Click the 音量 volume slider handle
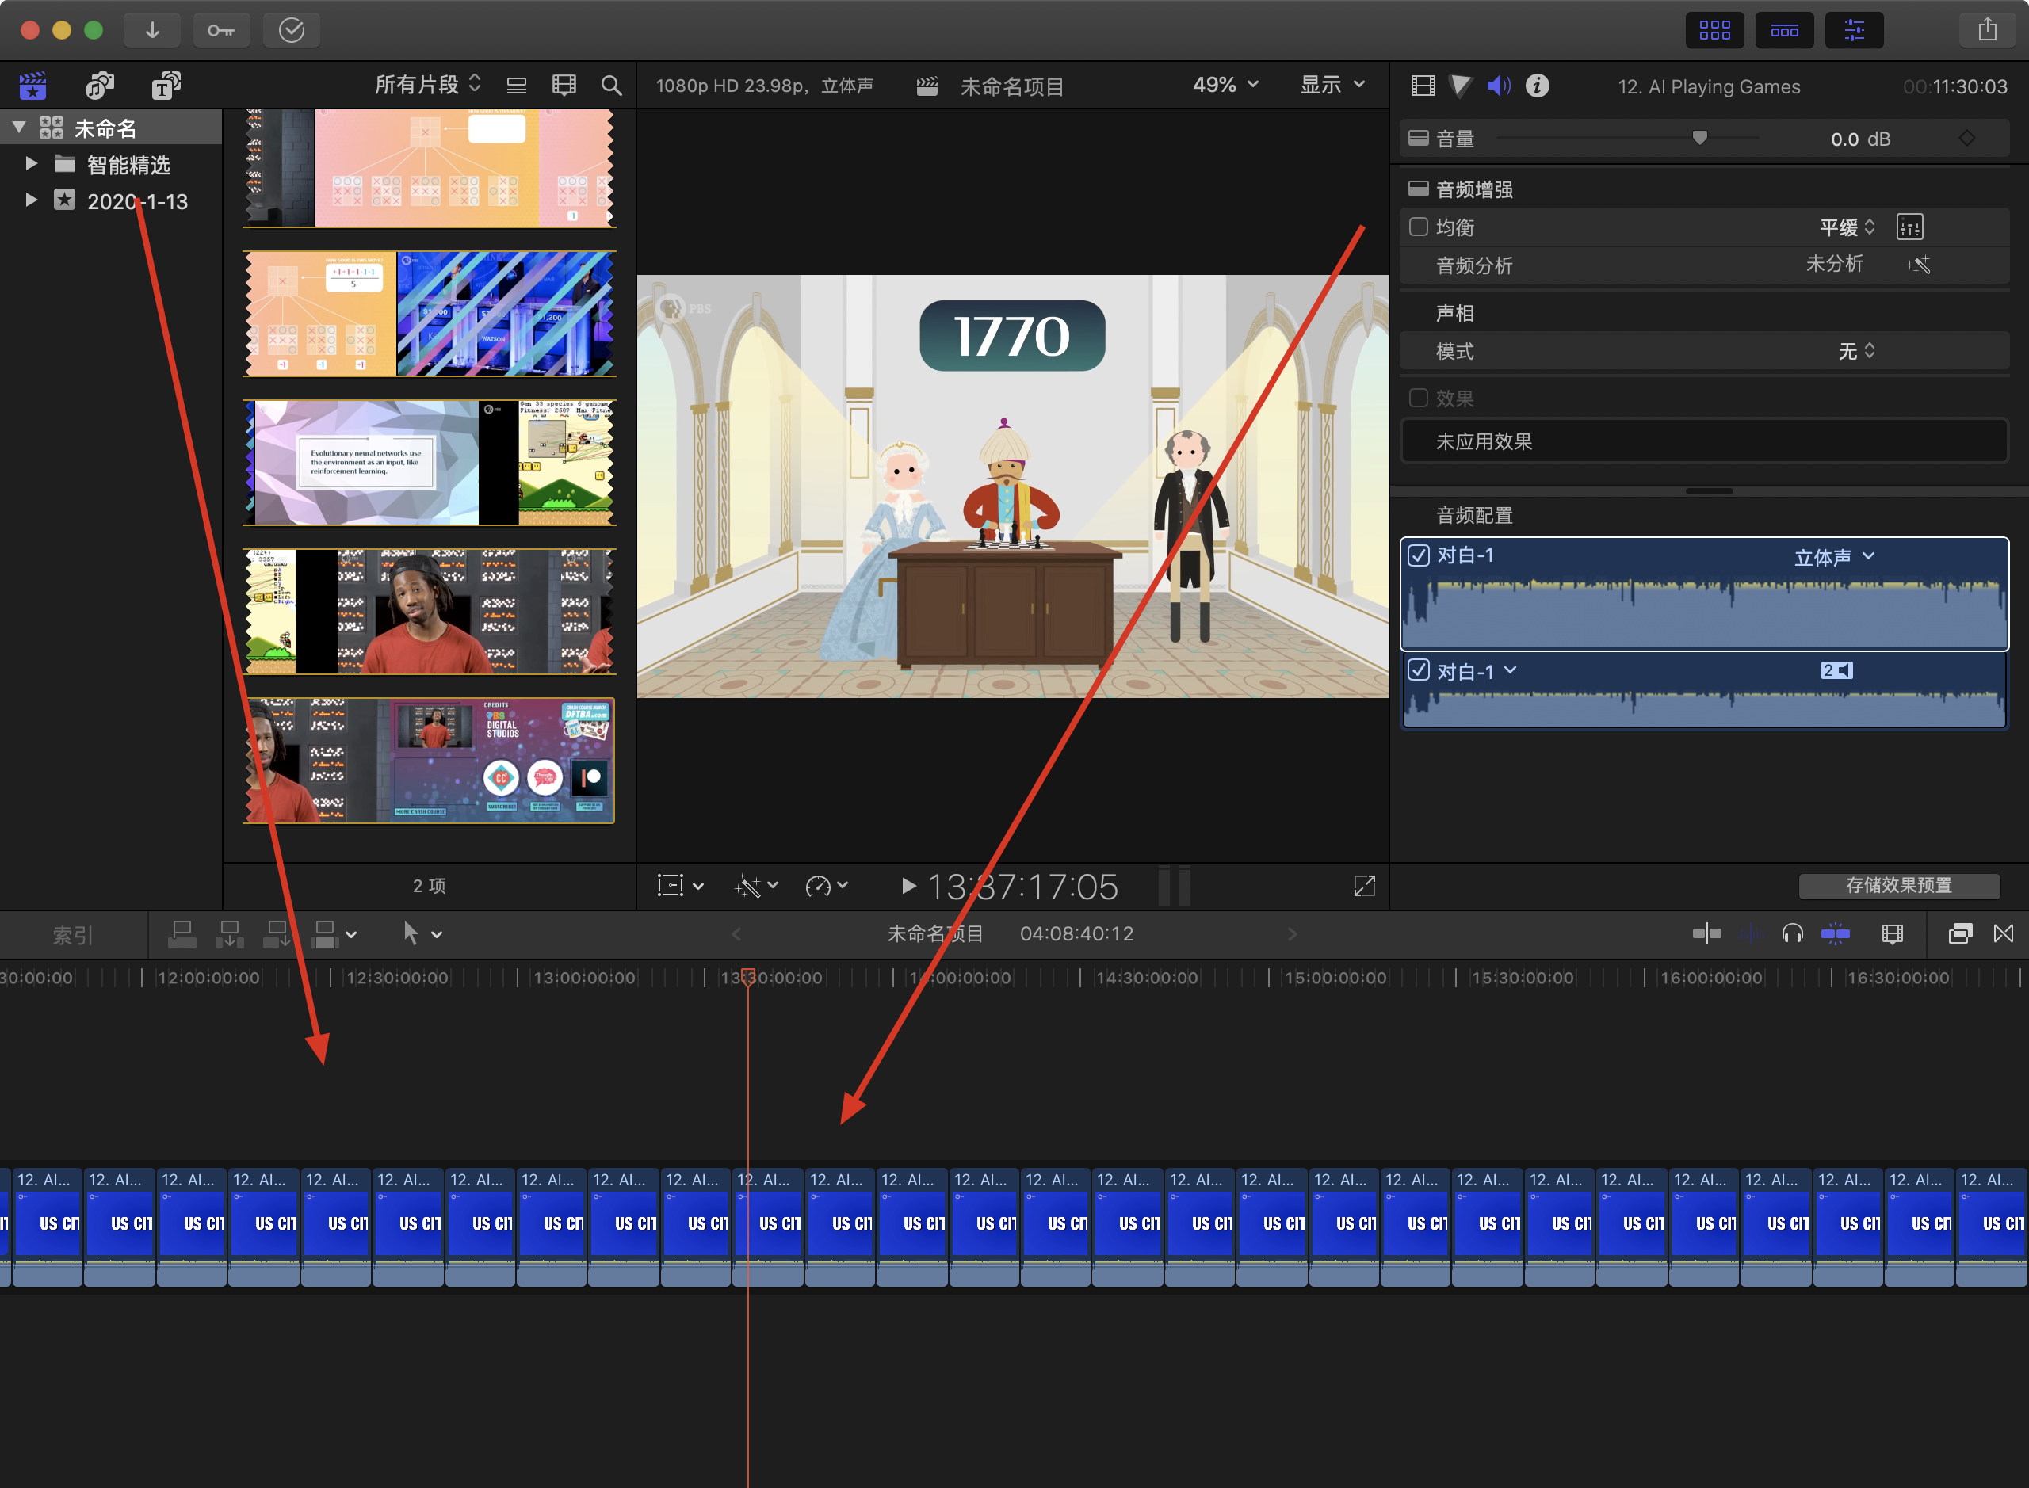This screenshot has height=1488, width=2029. pos(1699,138)
